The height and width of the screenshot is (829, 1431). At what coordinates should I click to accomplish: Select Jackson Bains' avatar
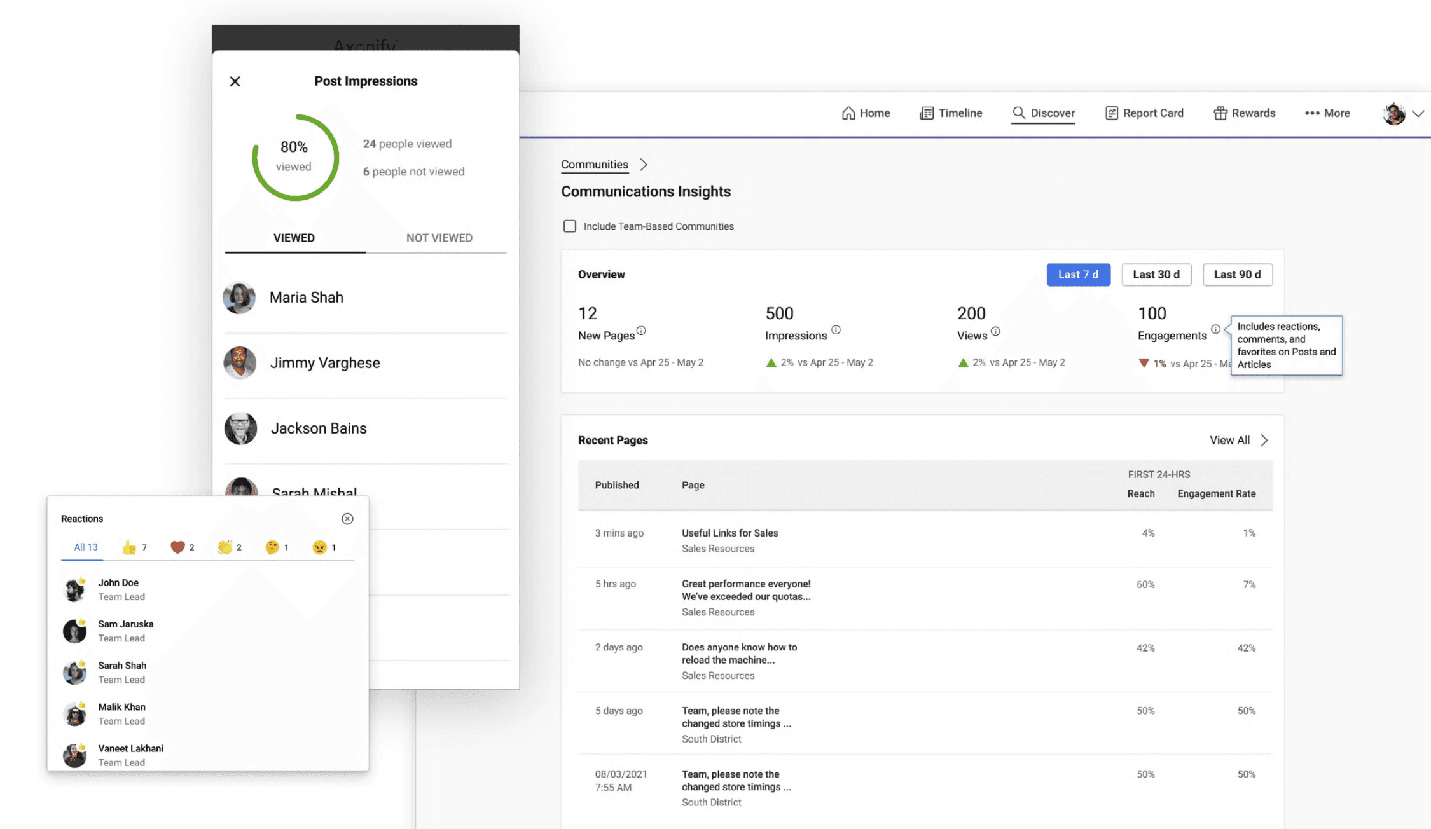pos(240,428)
